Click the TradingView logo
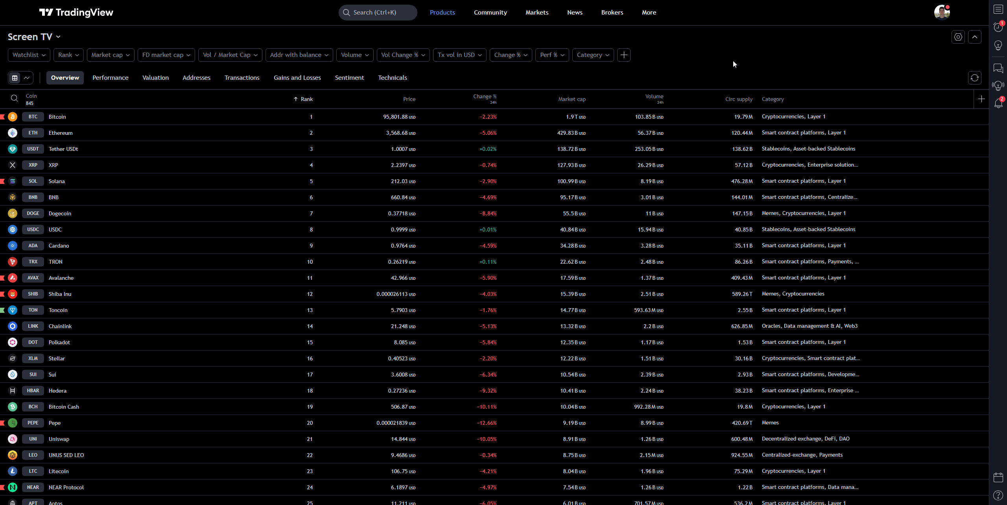 click(76, 13)
